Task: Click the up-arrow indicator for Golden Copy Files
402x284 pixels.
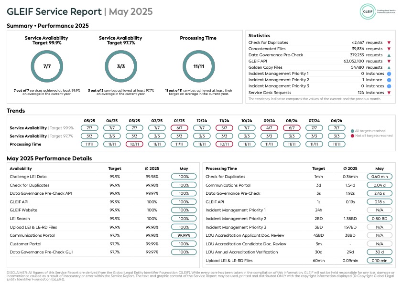Action: pos(389,68)
